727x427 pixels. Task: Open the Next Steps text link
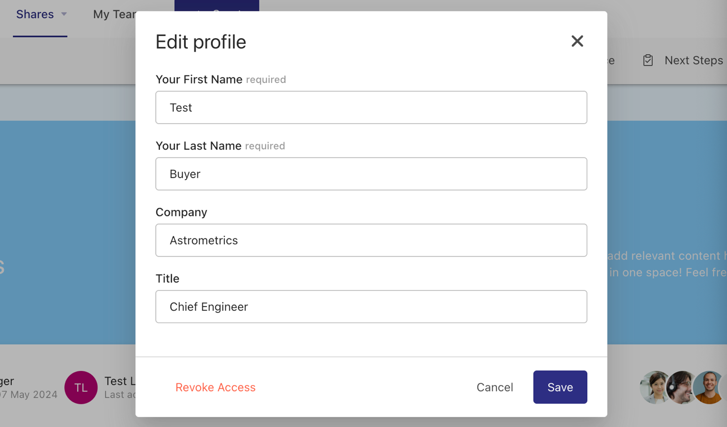pos(693,60)
